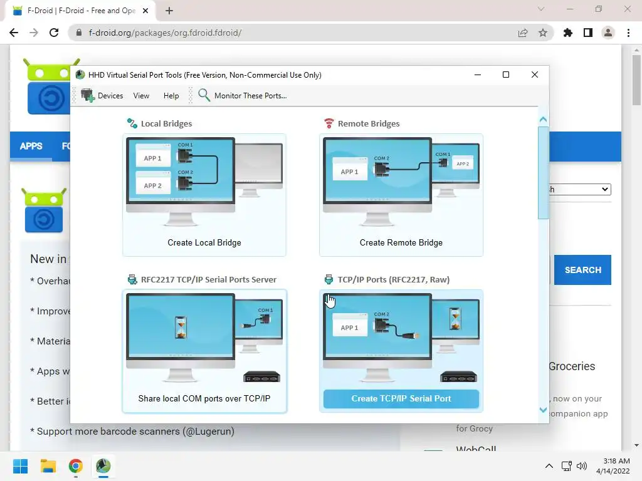Toggle Chrome side panel icon

(588, 33)
